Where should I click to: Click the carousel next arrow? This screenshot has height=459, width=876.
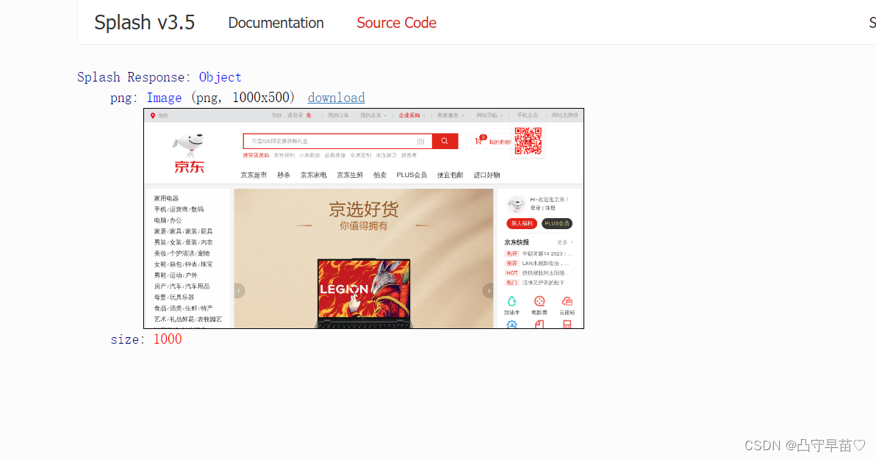[488, 290]
